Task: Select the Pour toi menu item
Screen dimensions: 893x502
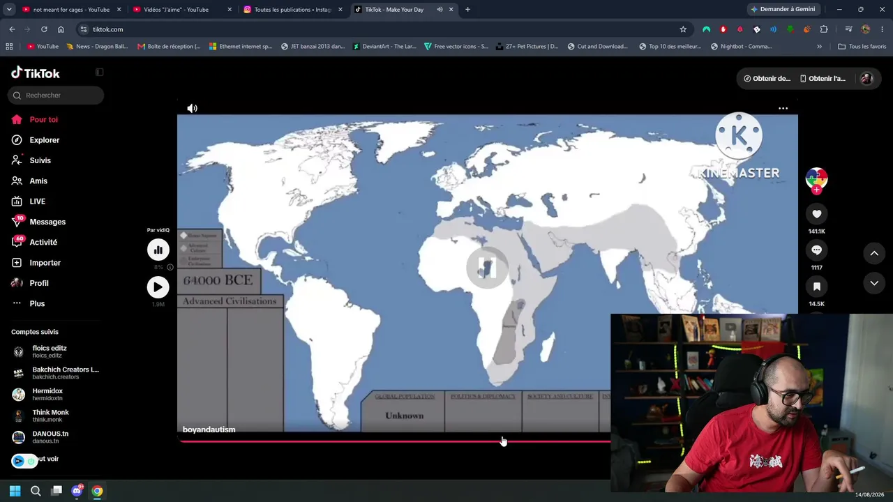Action: [43, 120]
